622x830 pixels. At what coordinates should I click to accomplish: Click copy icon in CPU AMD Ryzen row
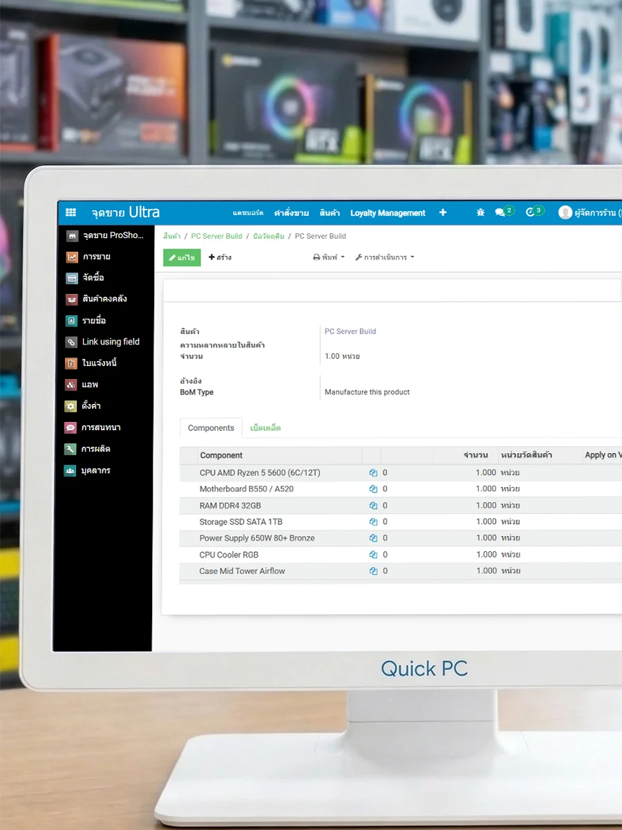[373, 473]
